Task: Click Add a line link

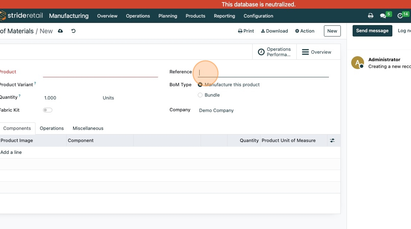Action: 11,152
